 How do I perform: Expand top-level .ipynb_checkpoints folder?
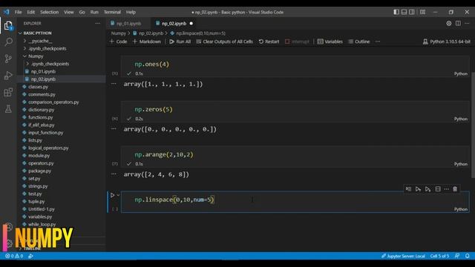point(47,48)
